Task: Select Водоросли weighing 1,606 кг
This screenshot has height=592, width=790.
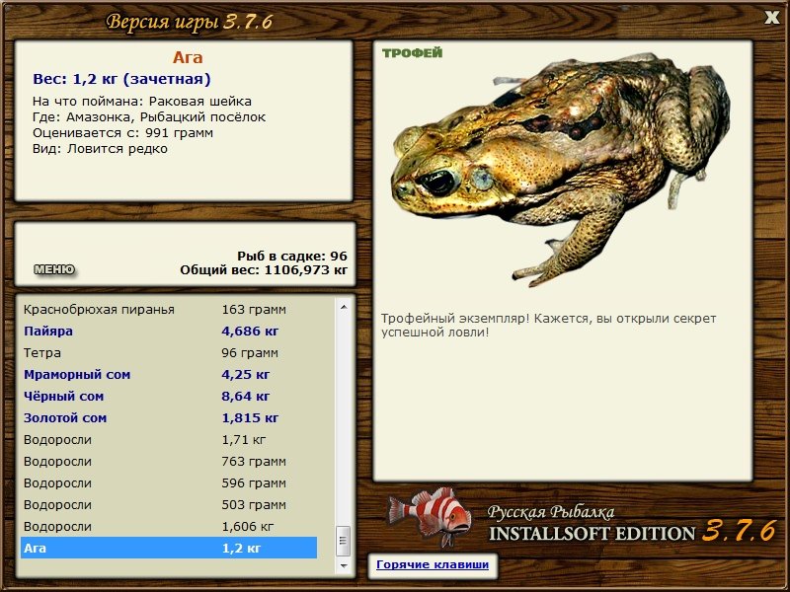Action: [169, 526]
